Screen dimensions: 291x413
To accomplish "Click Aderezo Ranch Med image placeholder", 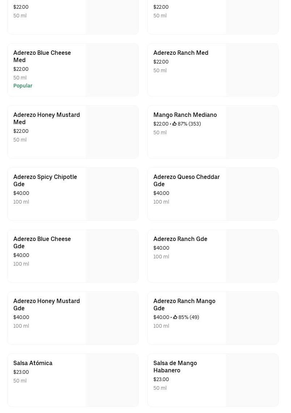I will pos(252,70).
